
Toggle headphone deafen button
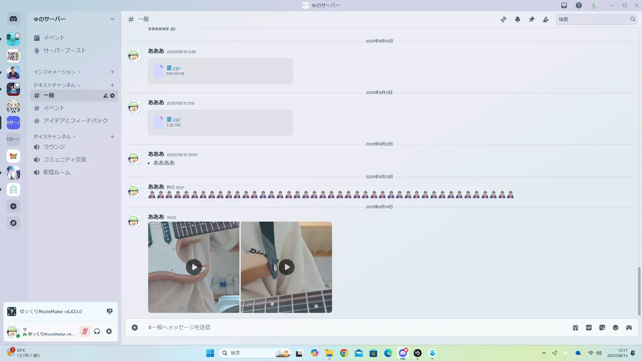(97, 331)
